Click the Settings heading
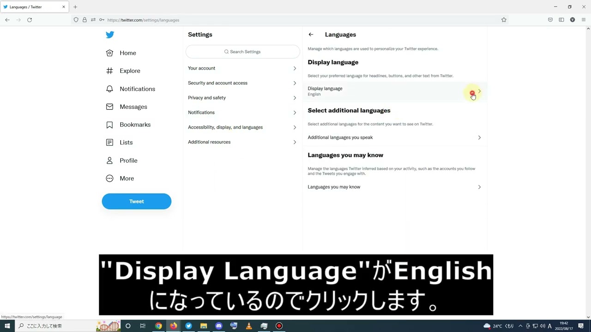The width and height of the screenshot is (591, 332). point(200,35)
